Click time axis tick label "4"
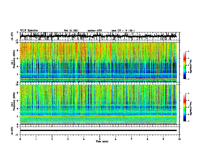Viewport: 202px width, 156px height. pyautogui.click(x=84, y=139)
